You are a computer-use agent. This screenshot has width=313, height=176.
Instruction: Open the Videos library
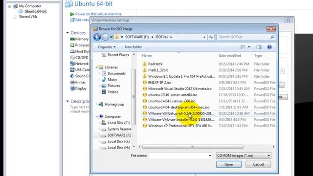[110, 92]
